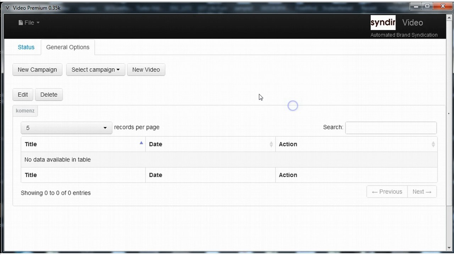The height and width of the screenshot is (255, 454).
Task: Click the footer Action column label
Action: [x=288, y=175]
